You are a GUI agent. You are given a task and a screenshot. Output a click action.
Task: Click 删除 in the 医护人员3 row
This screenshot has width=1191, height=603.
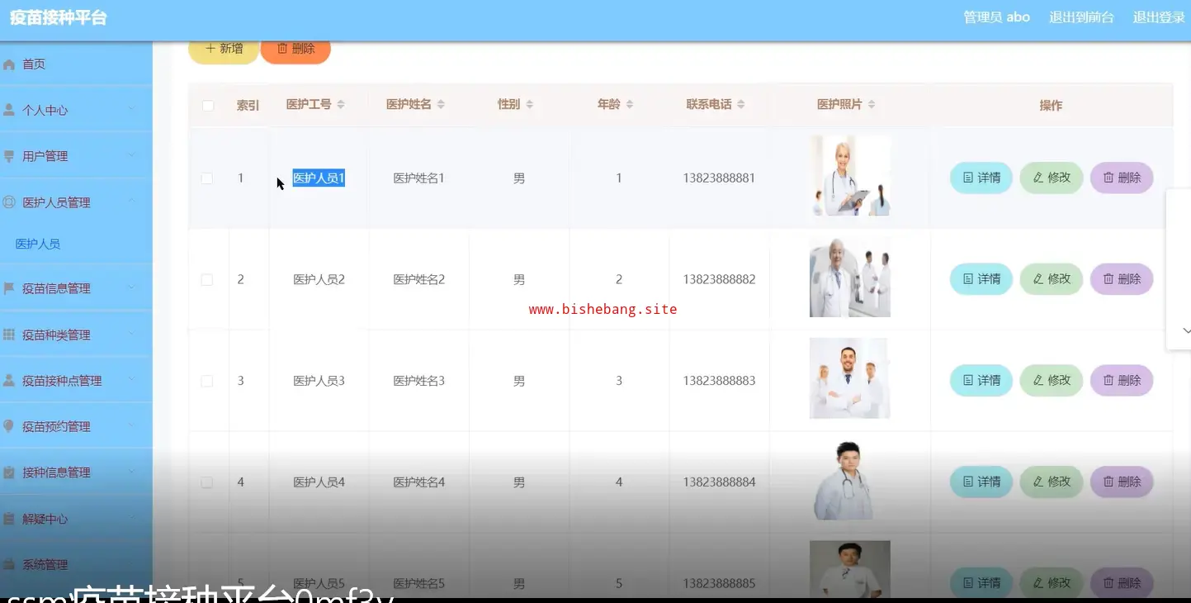pyautogui.click(x=1122, y=380)
